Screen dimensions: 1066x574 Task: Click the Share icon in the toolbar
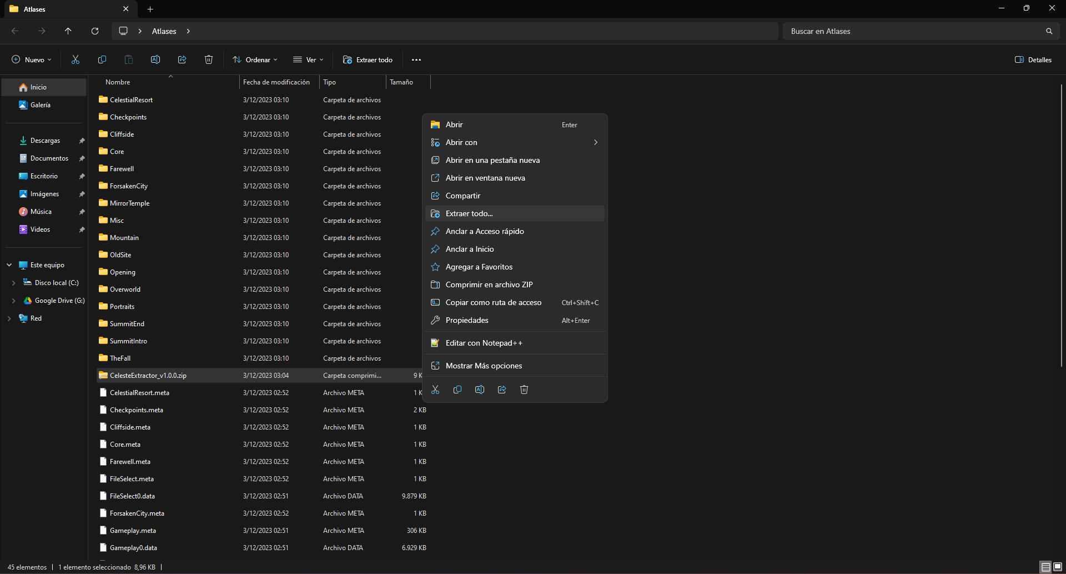[x=182, y=59]
